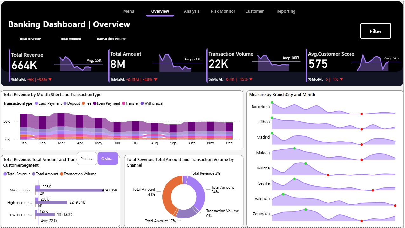Image resolution: width=405 pixels, height=228 pixels.
Task: Activate the Custo... segment view button
Action: [107, 159]
